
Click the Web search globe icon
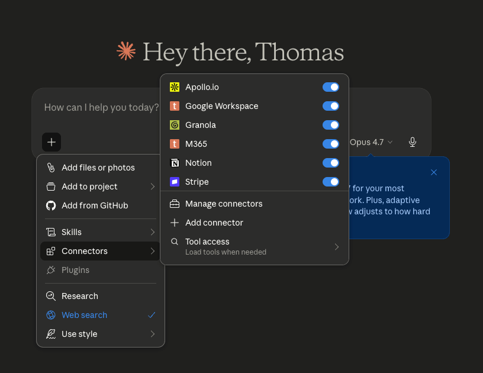point(51,315)
